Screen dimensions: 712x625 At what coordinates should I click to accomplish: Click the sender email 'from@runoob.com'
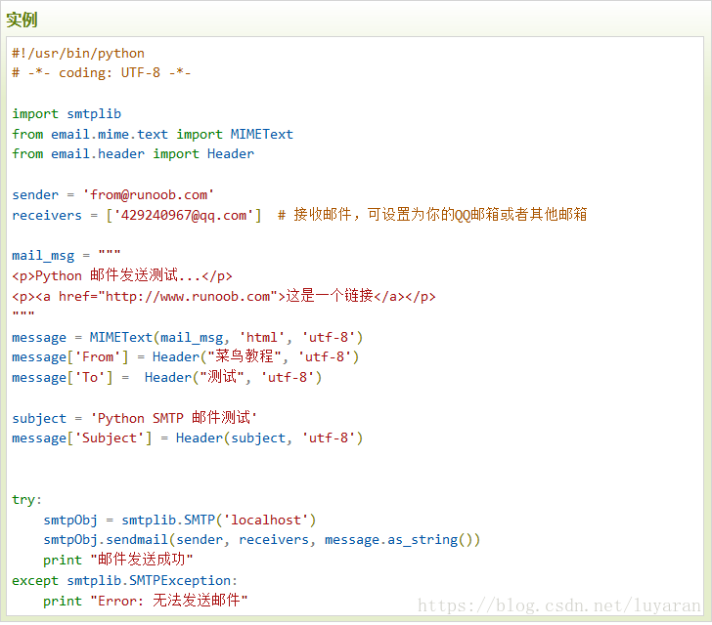pos(148,195)
